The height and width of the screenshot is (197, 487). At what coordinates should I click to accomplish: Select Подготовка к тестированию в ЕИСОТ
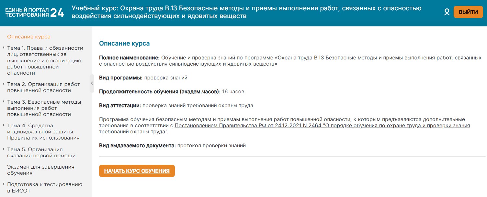pos(45,187)
